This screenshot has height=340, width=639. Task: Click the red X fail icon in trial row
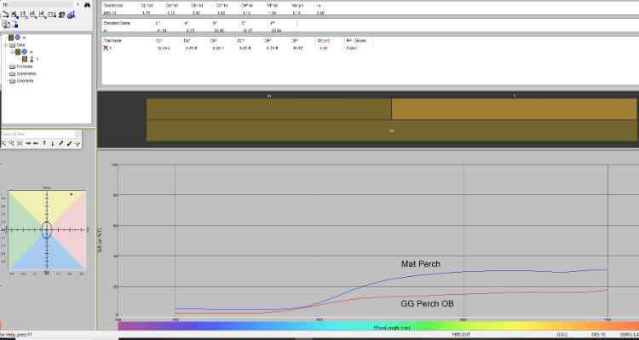106,48
